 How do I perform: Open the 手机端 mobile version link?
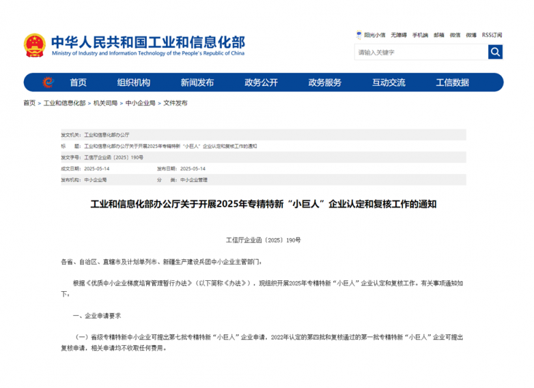tap(421, 35)
